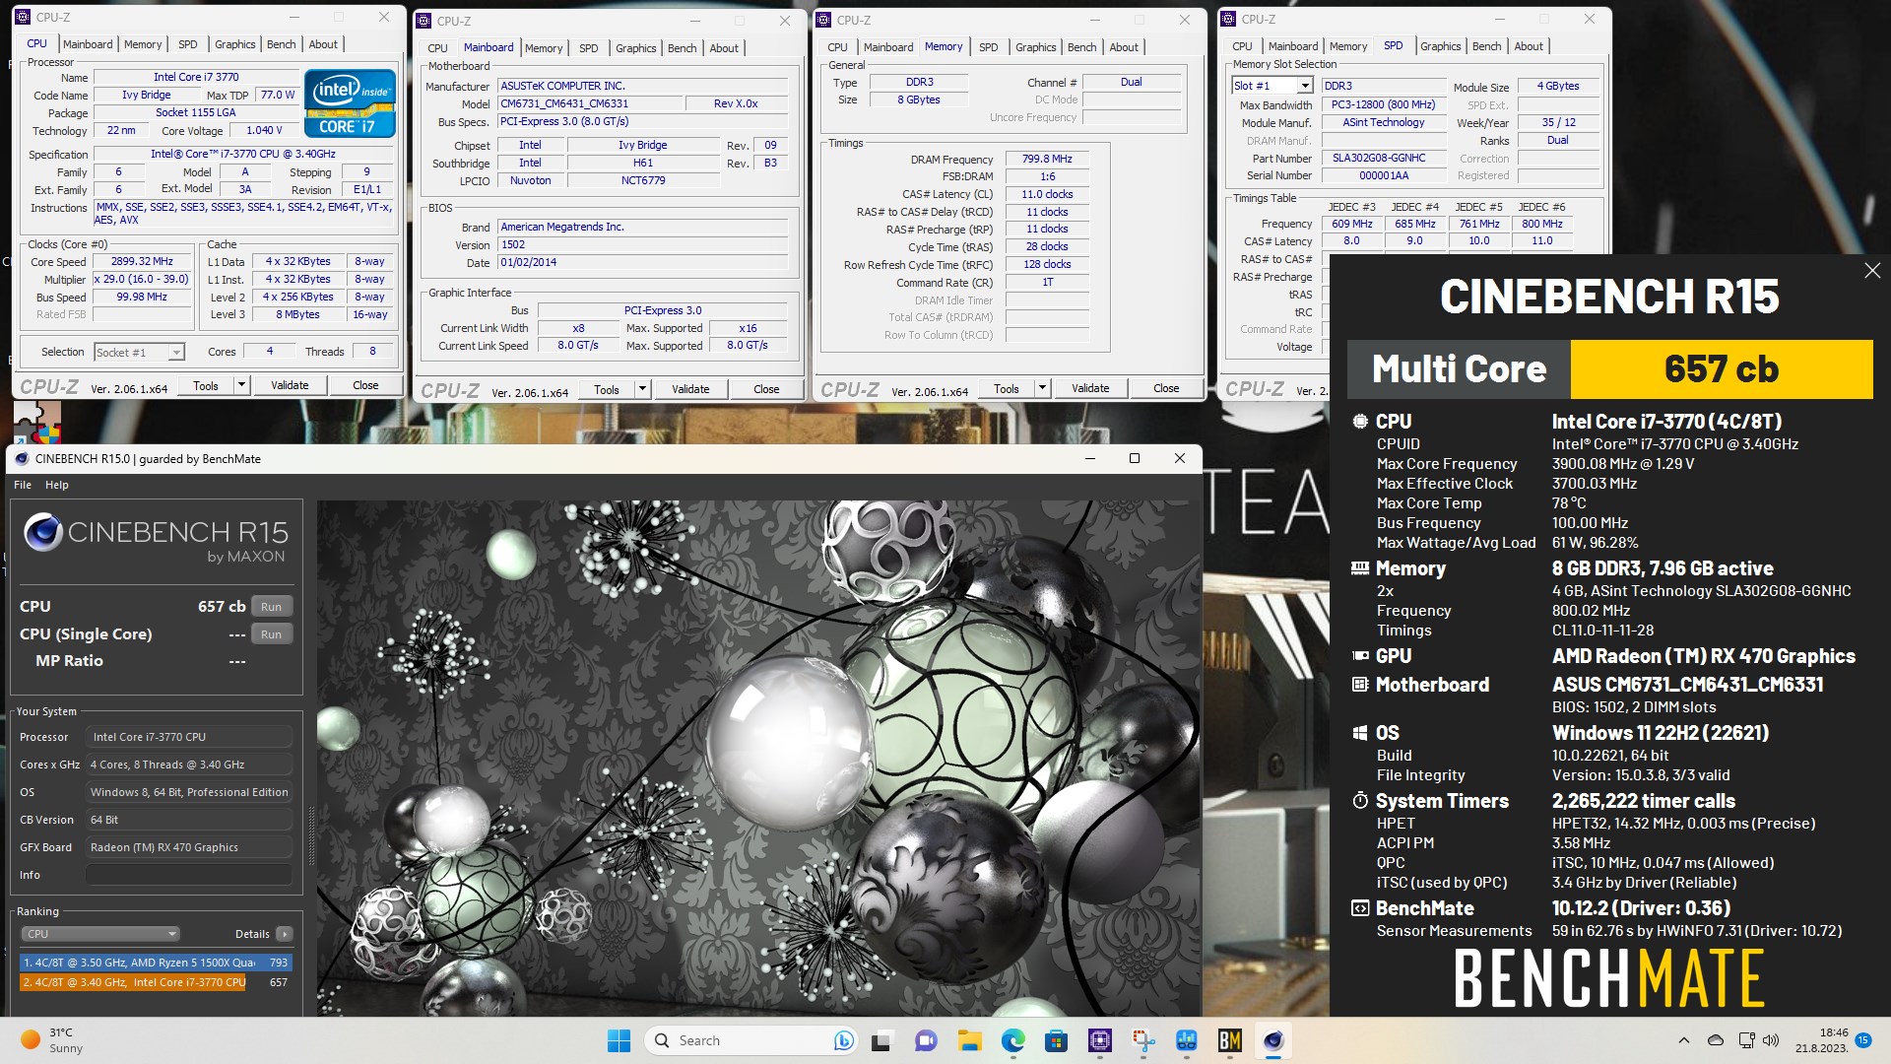
Task: Open the Tools dropdown arrow in the CPU-Z CPU window
Action: click(241, 385)
